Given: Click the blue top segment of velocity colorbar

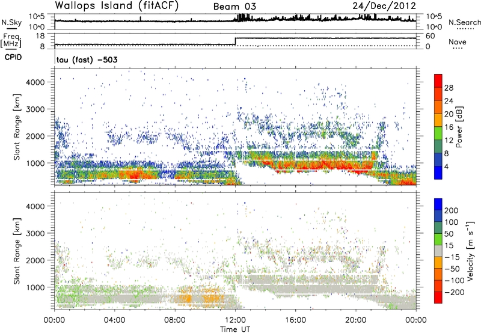Looking at the screenshot, I should [x=438, y=204].
